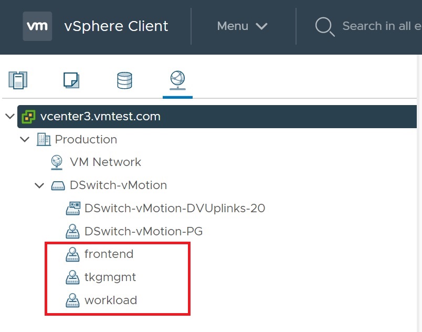Collapse the Production datacenter node
Screen dimensions: 422x332
click(24, 140)
